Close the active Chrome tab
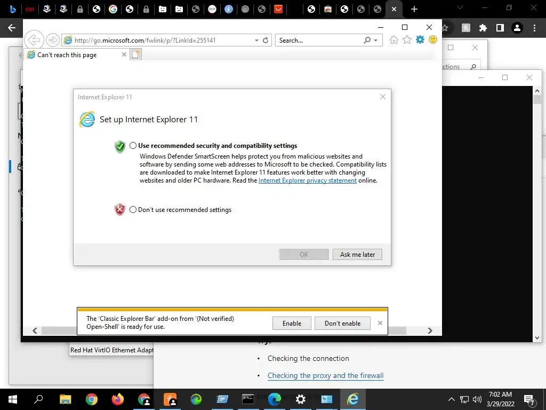The height and width of the screenshot is (410, 546). [x=394, y=9]
